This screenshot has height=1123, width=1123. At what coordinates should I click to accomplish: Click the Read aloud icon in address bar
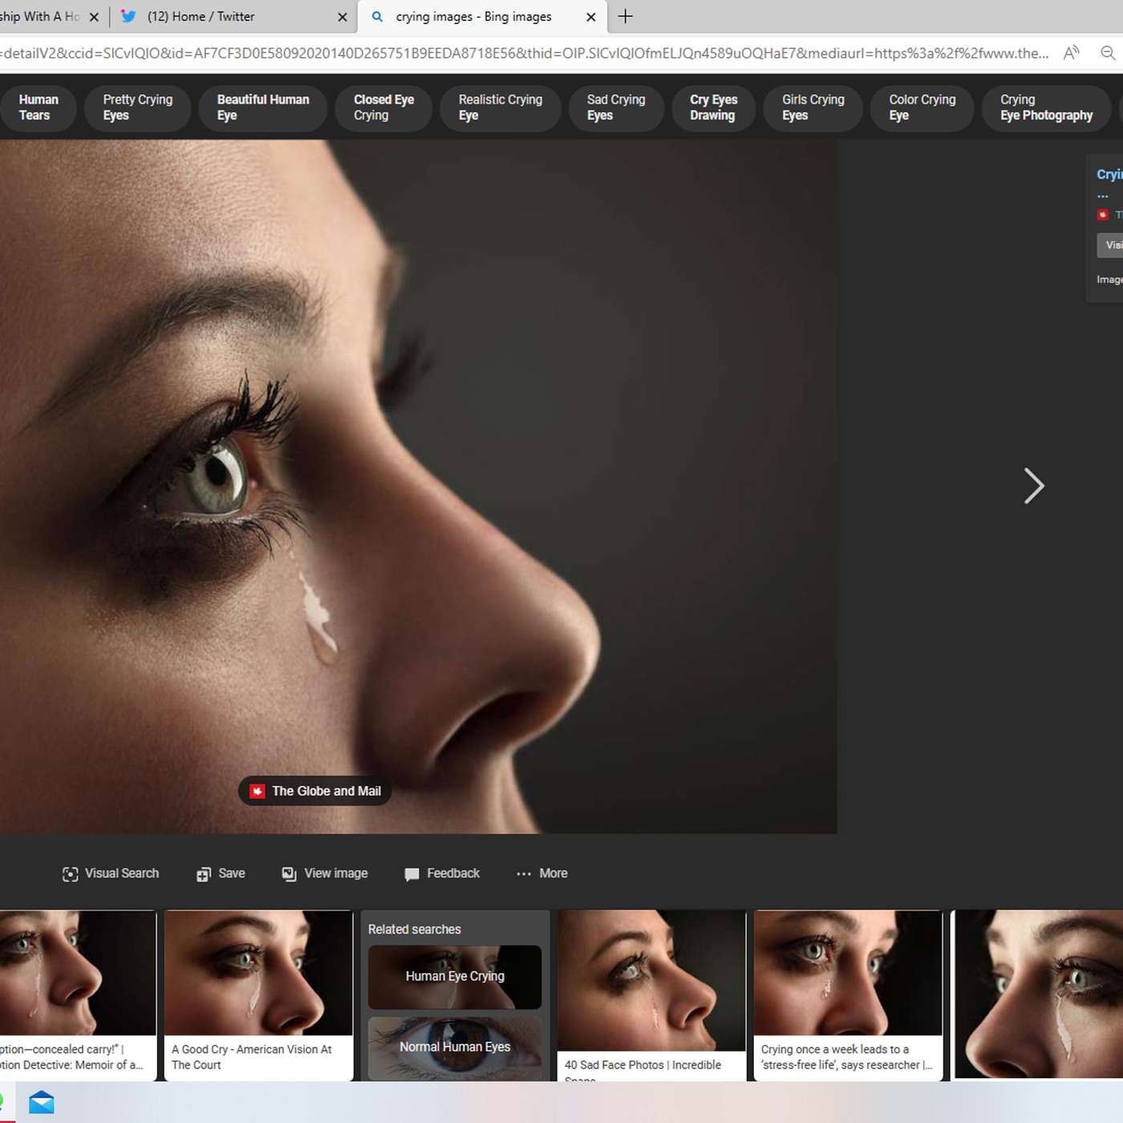point(1071,53)
